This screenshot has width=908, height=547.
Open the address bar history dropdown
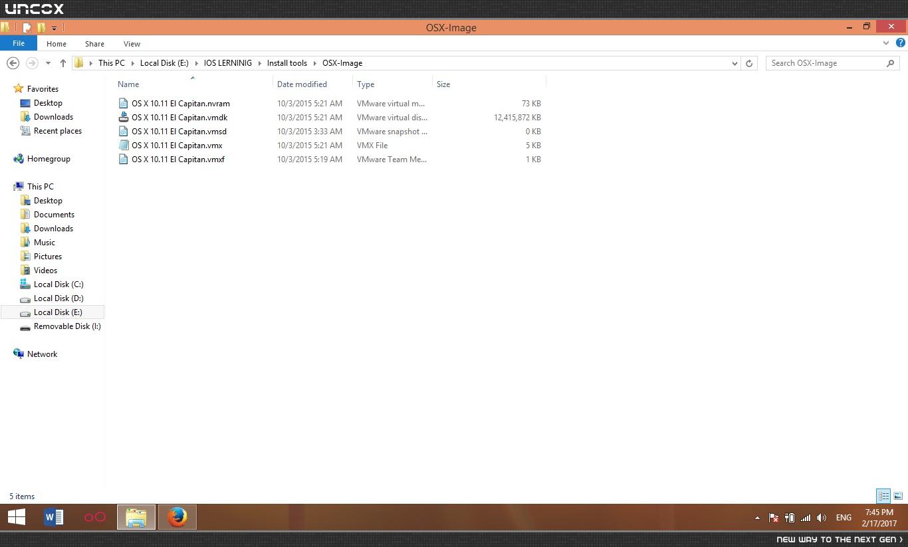click(735, 63)
